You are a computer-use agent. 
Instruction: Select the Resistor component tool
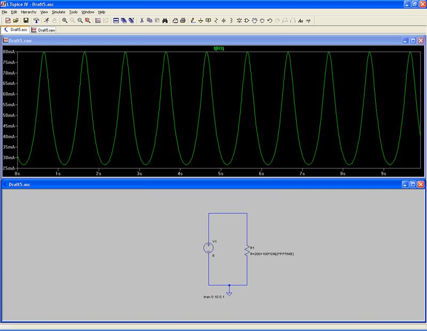[216, 21]
